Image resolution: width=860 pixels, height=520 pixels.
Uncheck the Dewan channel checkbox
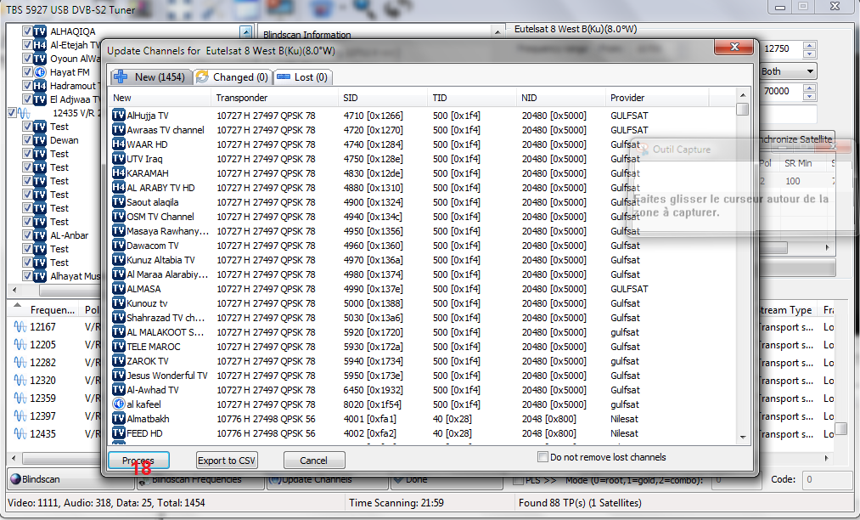pos(27,140)
